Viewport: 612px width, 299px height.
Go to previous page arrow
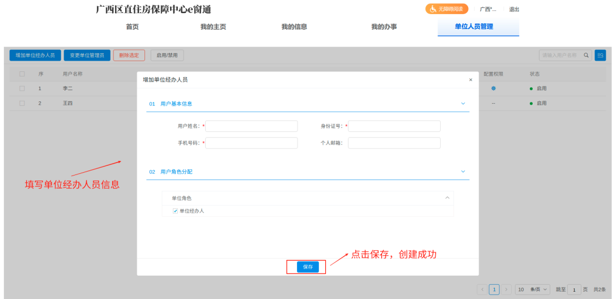point(482,289)
